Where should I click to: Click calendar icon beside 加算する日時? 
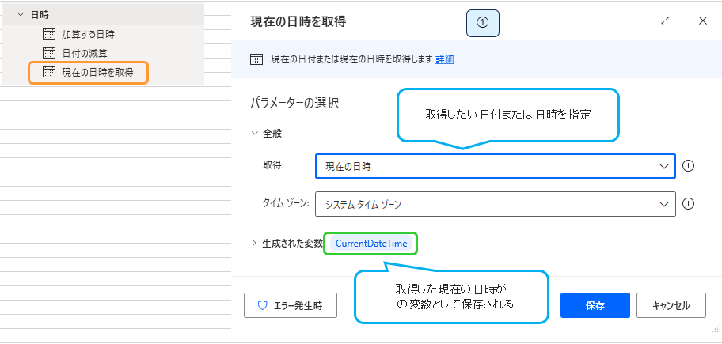point(49,34)
